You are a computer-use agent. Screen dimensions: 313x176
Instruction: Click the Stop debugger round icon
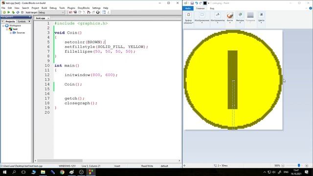click(98, 12)
